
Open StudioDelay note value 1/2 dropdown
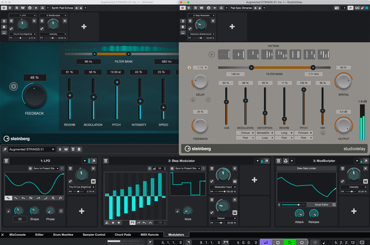point(201,68)
